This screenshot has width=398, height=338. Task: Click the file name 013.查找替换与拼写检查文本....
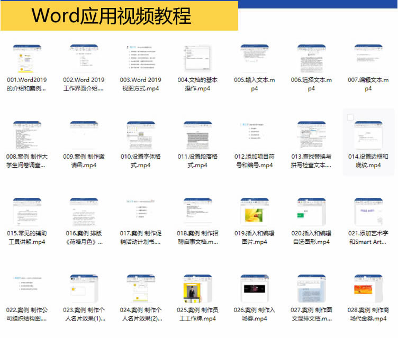pyautogui.click(x=311, y=161)
